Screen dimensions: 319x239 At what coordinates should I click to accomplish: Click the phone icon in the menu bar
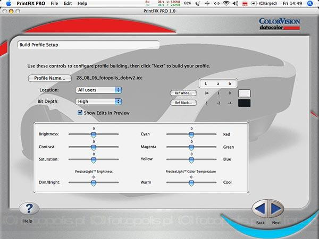coord(197,4)
